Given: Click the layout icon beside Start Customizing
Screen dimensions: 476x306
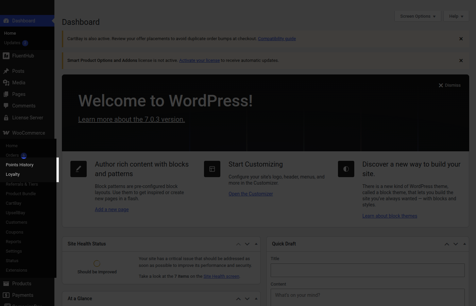Looking at the screenshot, I should click(x=212, y=169).
